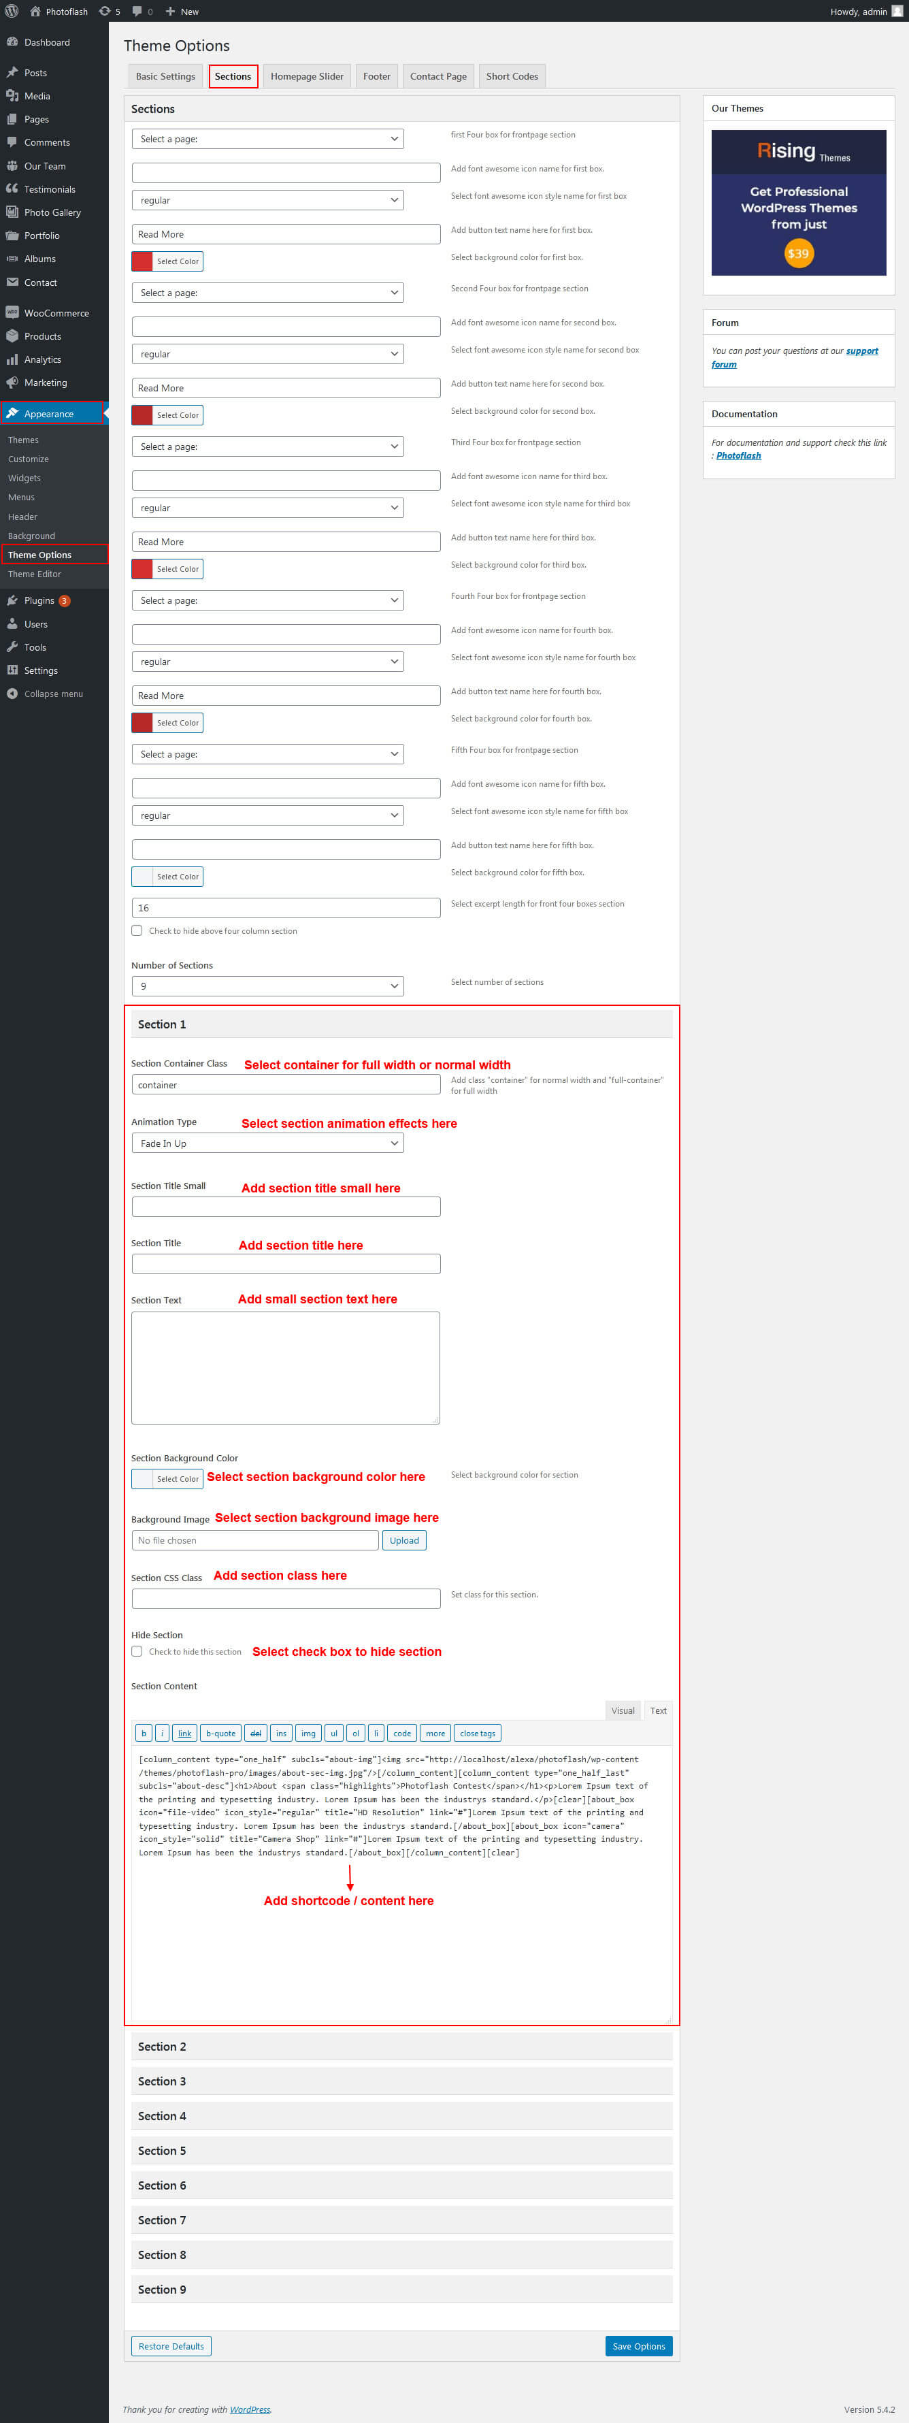This screenshot has width=909, height=2423.
Task: Switch to Short Codes tab
Action: tap(512, 76)
